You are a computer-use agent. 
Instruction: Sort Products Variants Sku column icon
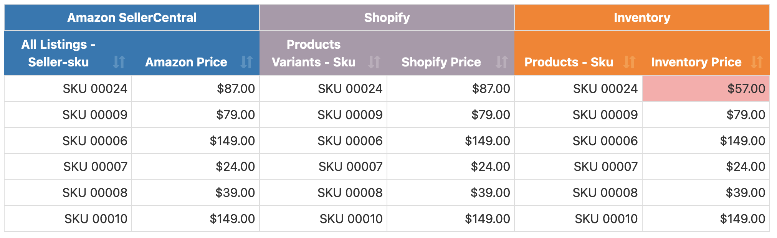pos(374,62)
